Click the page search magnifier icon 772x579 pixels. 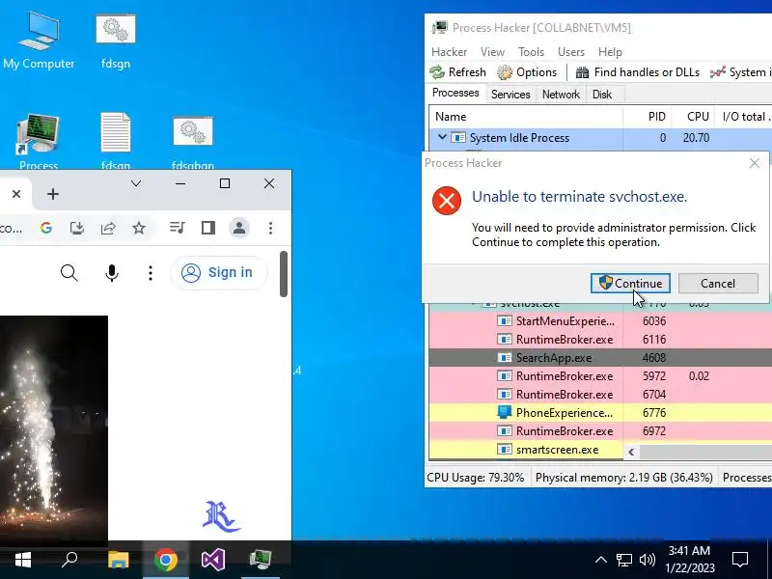click(x=69, y=273)
